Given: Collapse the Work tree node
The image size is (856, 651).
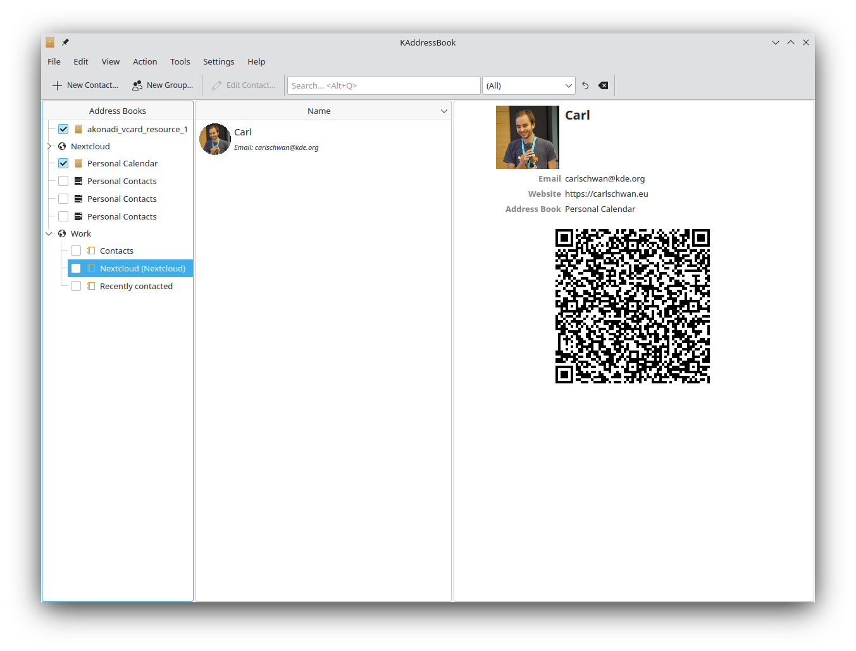Looking at the screenshot, I should [x=49, y=234].
